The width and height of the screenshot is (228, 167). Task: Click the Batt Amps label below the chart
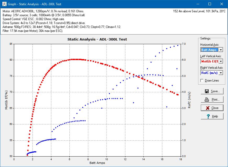pyautogui.click(x=97, y=163)
